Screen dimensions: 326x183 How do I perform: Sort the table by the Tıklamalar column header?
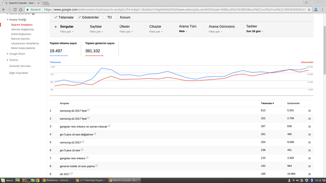(x=267, y=103)
